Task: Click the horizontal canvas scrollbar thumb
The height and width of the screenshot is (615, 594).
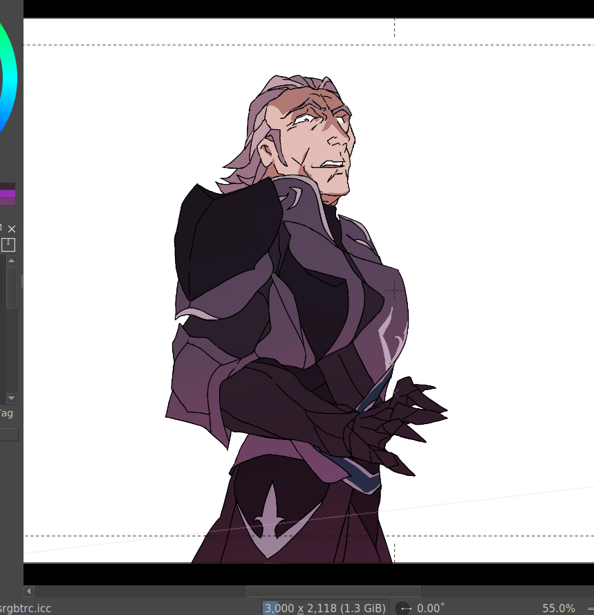Action: click(333, 591)
